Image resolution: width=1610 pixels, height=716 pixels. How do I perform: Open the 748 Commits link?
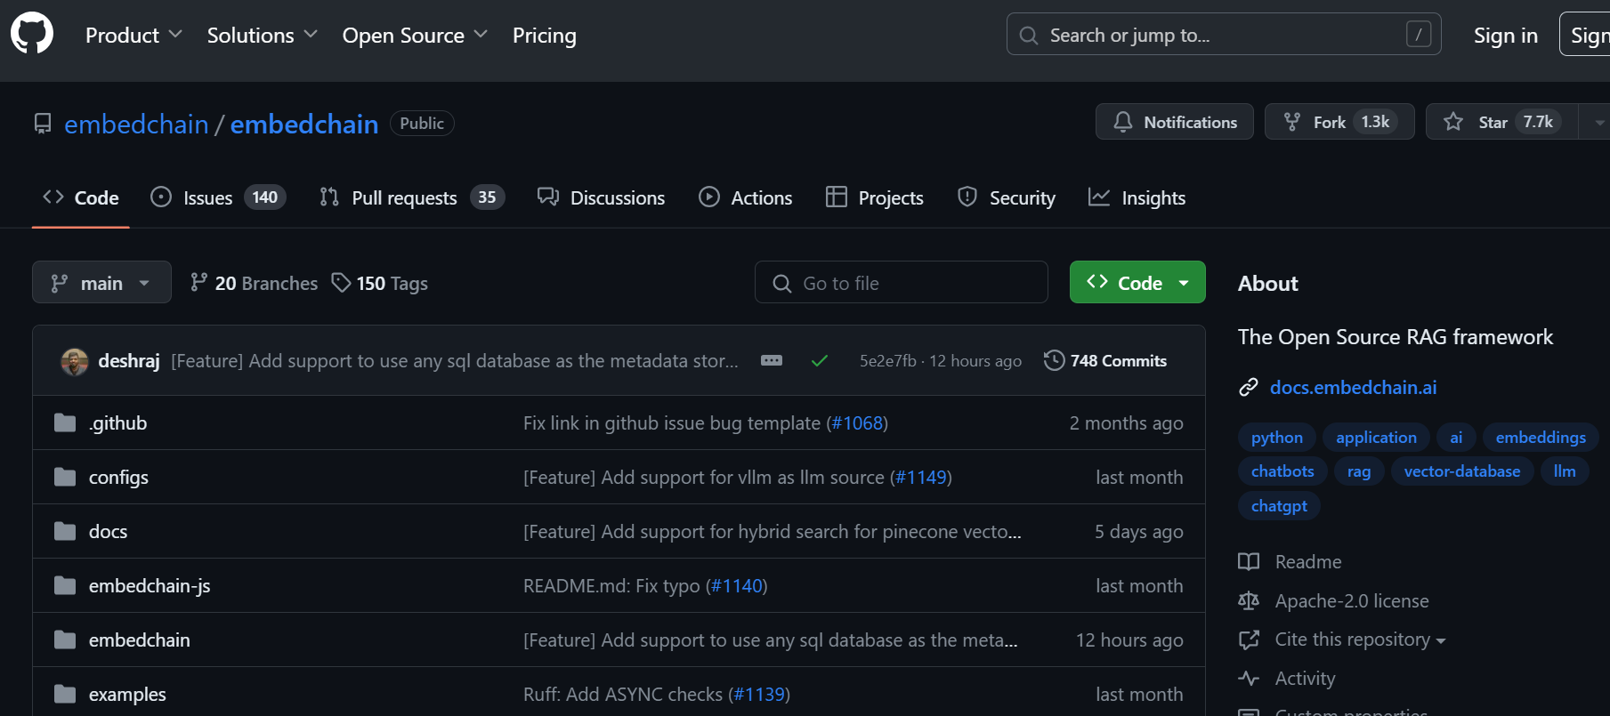(1105, 360)
